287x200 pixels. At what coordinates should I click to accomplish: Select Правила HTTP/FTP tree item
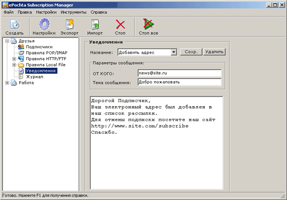[46, 59]
